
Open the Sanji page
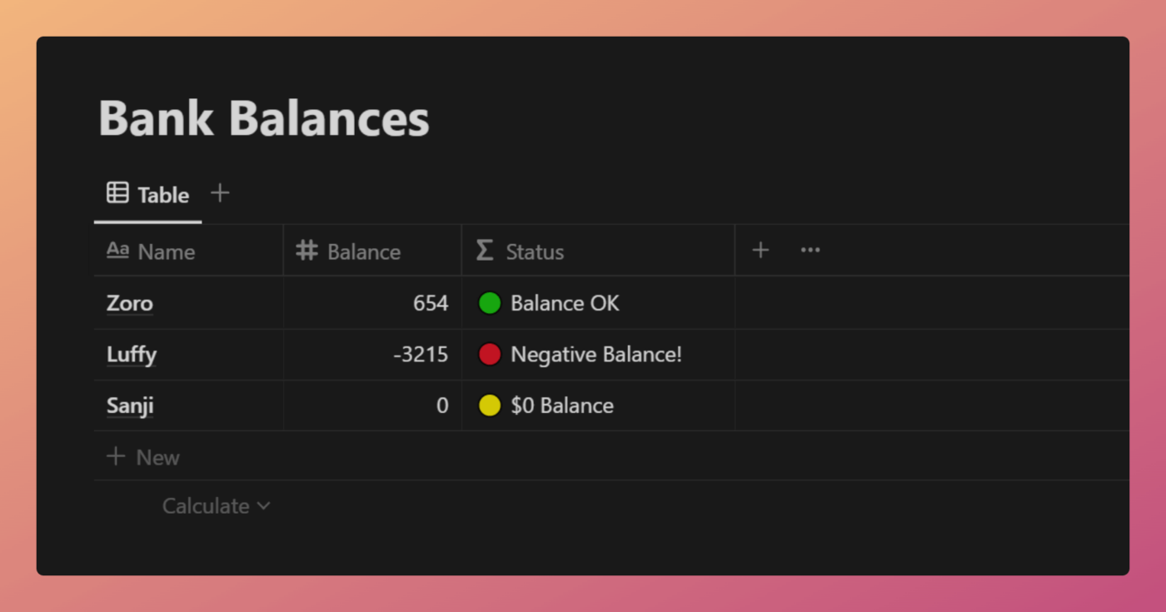[x=130, y=406]
